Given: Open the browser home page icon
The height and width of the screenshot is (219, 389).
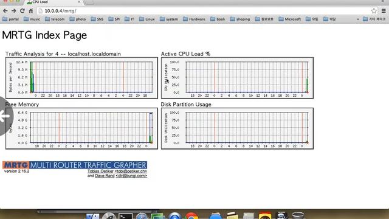Looking at the screenshot, I should (31, 11).
